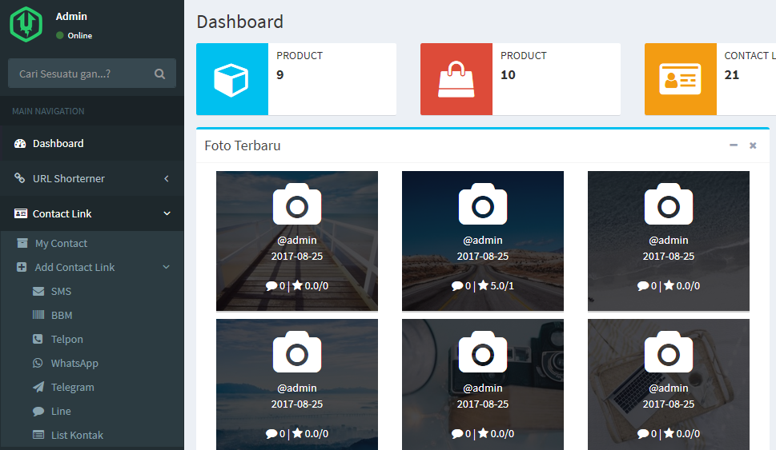Select the SMS contact option
776x450 pixels.
[x=92, y=292]
